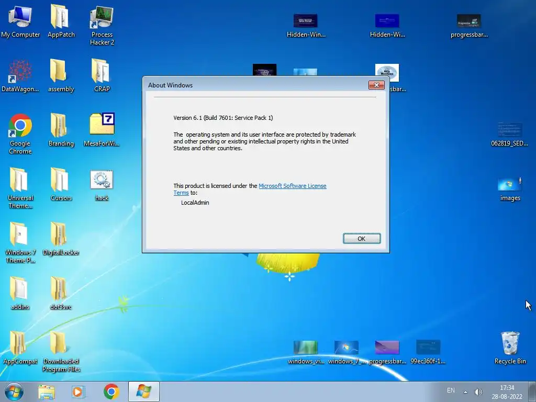Click the Show desktop strip
536x402 pixels.
point(532,392)
